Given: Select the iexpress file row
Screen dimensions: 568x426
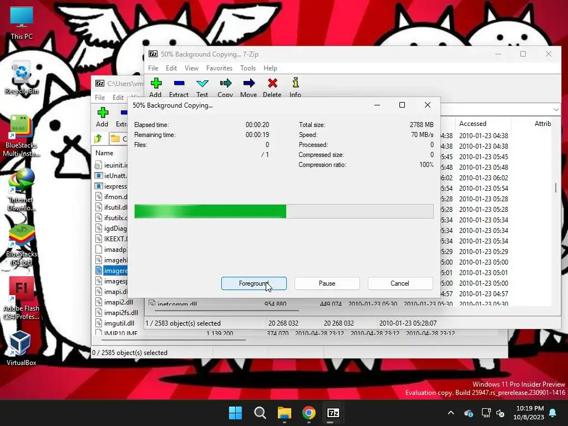Looking at the screenshot, I should click(111, 186).
